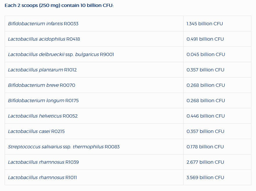Click the 0.446 billion CFU value
The height and width of the screenshot is (191, 256).
206,116
